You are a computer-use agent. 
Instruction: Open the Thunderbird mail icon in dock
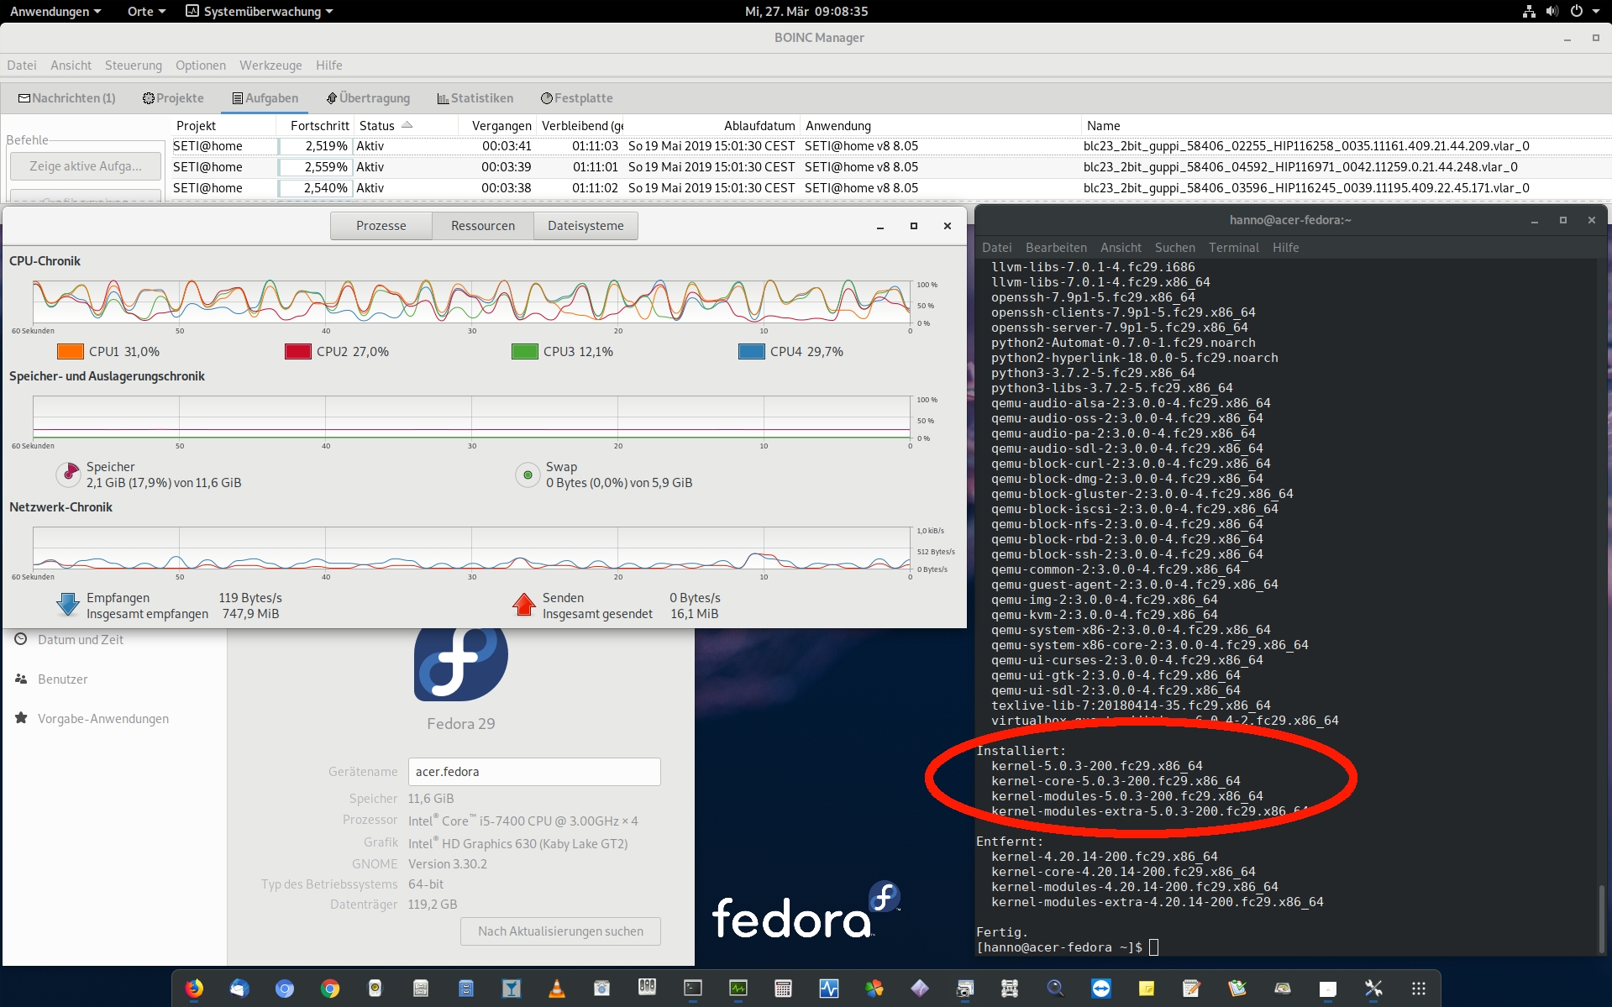[x=239, y=989]
